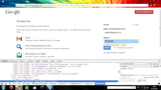Expand the div class email-div node
The width and height of the screenshot is (161, 90).
click(x=12, y=75)
